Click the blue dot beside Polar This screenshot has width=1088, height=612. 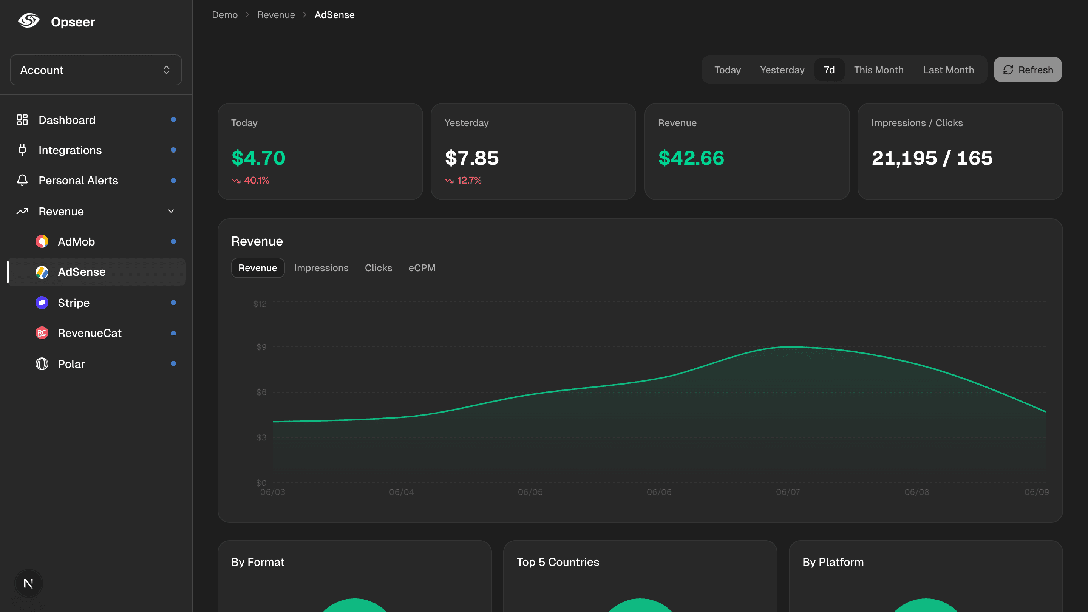click(173, 364)
